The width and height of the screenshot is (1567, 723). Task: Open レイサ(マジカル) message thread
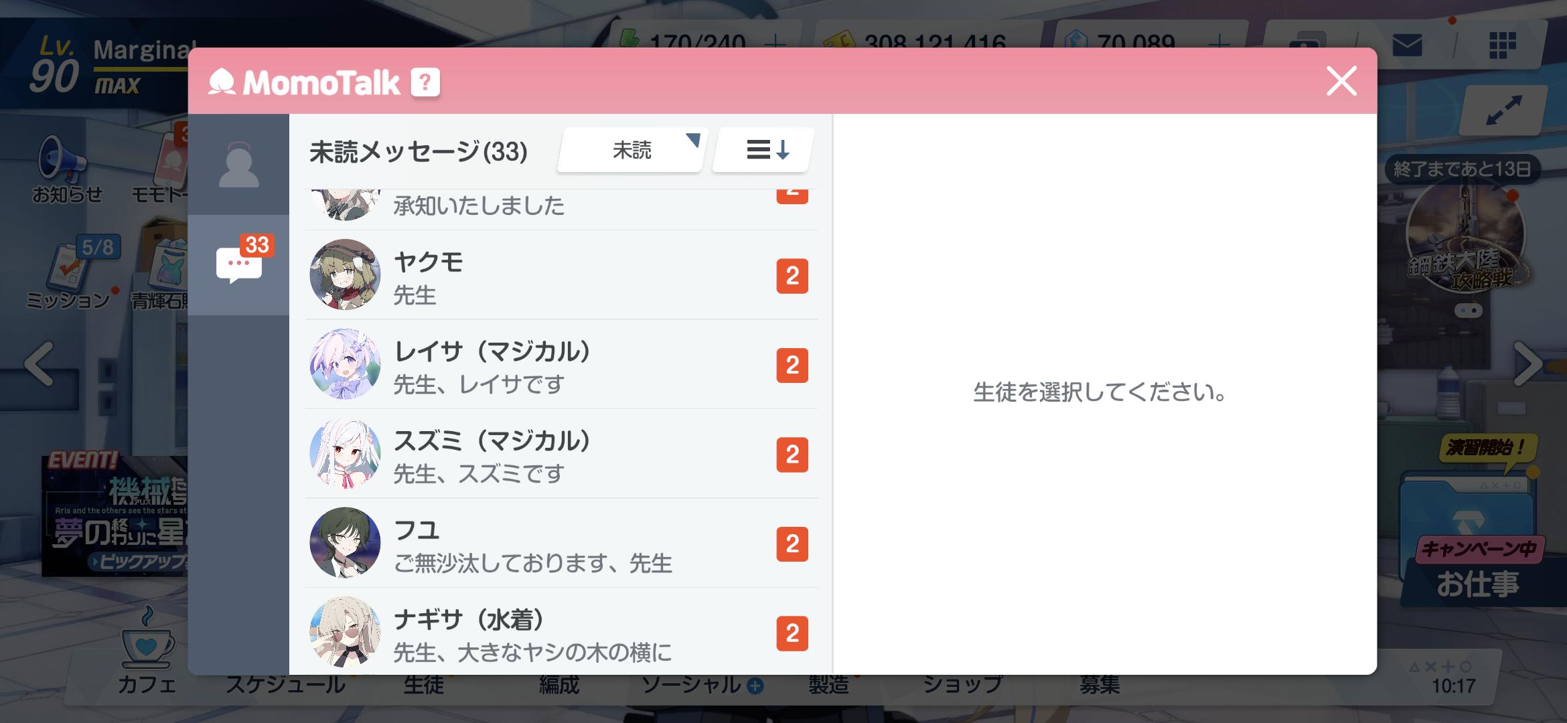tap(561, 365)
